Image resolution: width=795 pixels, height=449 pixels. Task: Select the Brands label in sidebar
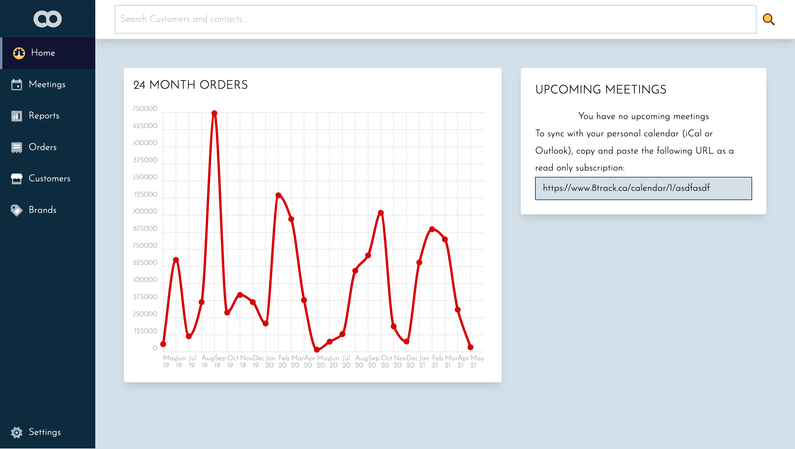point(43,210)
